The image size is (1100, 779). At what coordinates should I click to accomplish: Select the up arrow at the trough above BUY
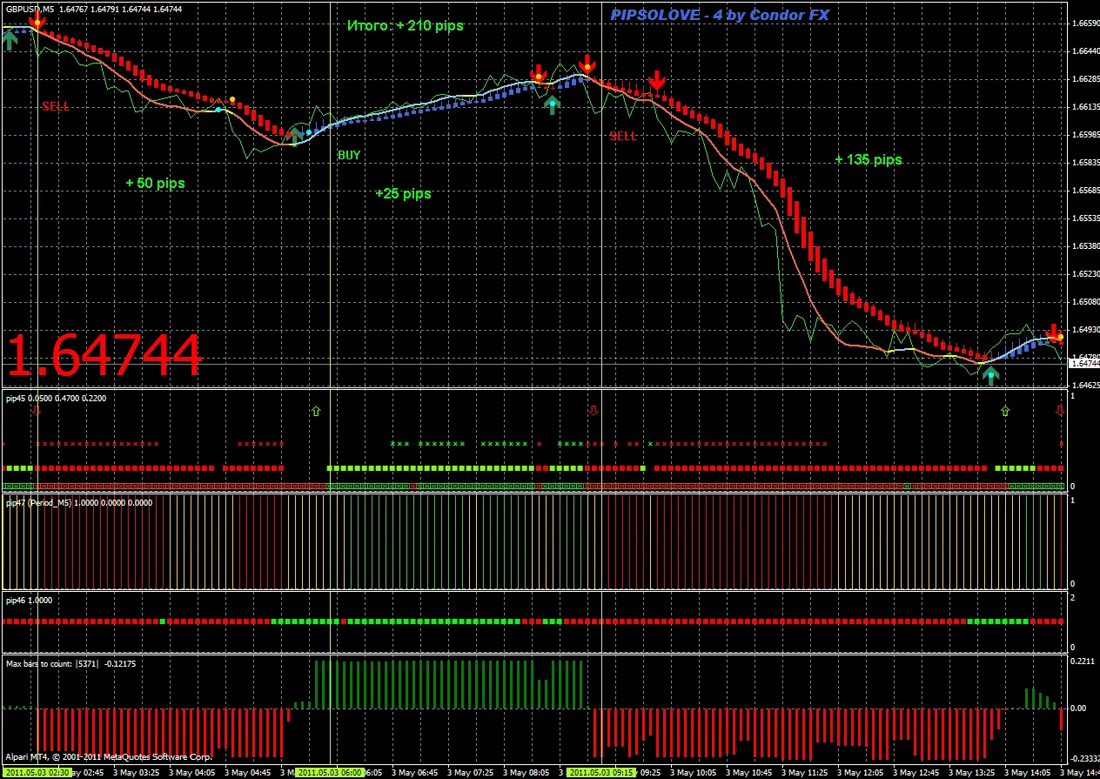pyautogui.click(x=296, y=135)
